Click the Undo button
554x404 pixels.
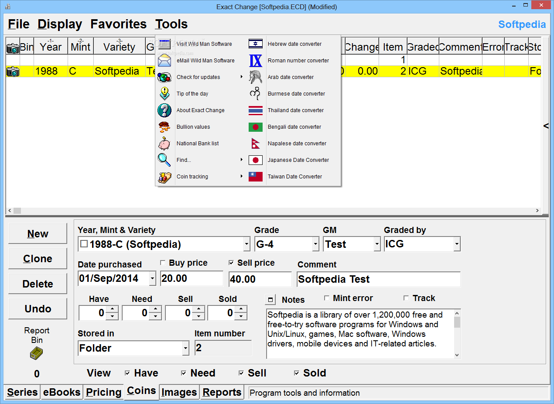pyautogui.click(x=38, y=308)
